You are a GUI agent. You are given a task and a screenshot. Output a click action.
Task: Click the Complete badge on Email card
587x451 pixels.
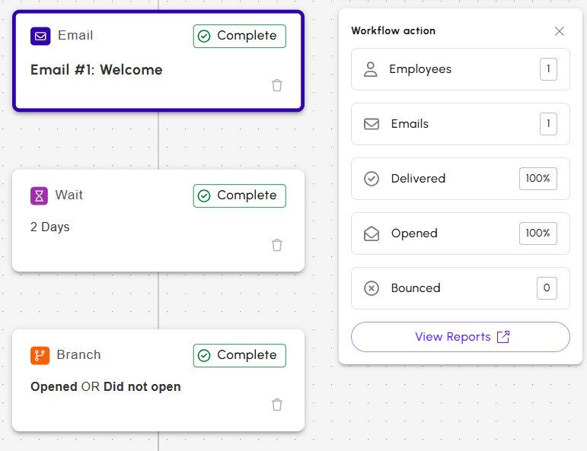pos(240,37)
